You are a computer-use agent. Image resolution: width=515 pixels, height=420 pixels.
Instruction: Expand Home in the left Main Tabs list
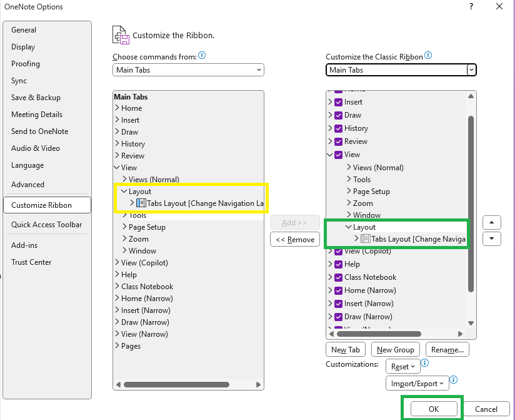[x=117, y=108]
